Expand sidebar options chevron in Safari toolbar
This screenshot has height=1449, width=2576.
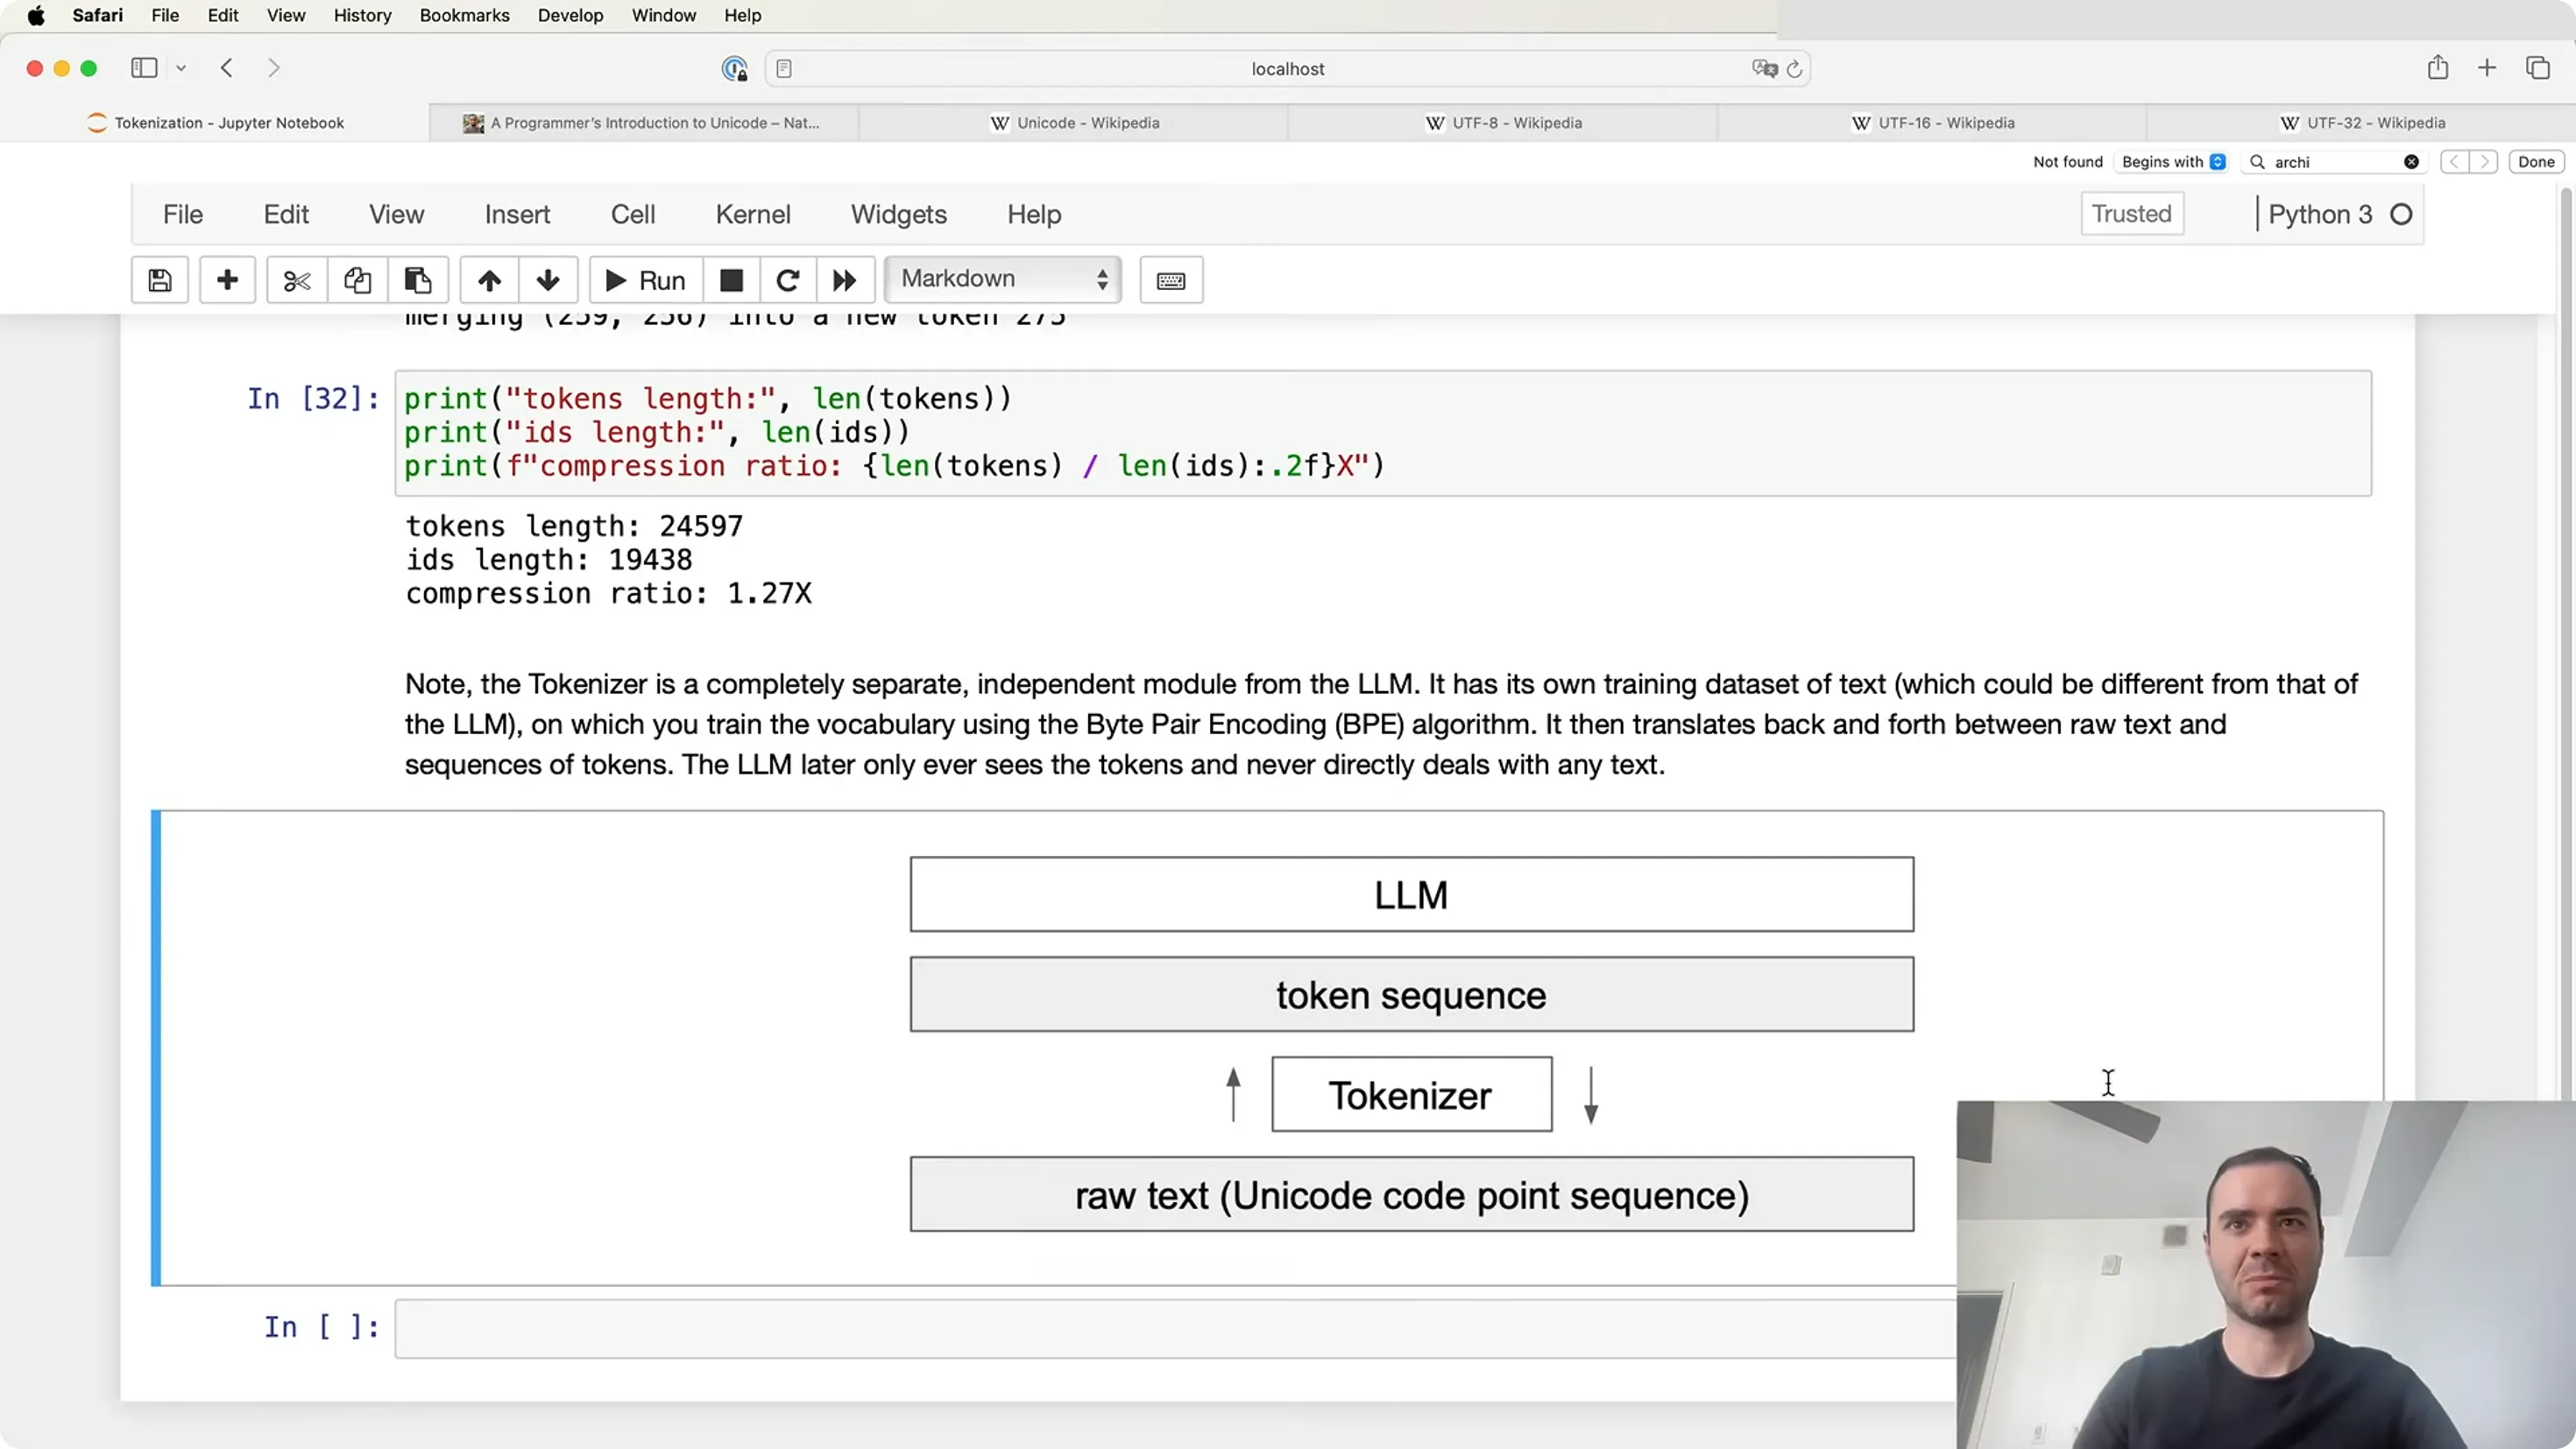click(181, 68)
